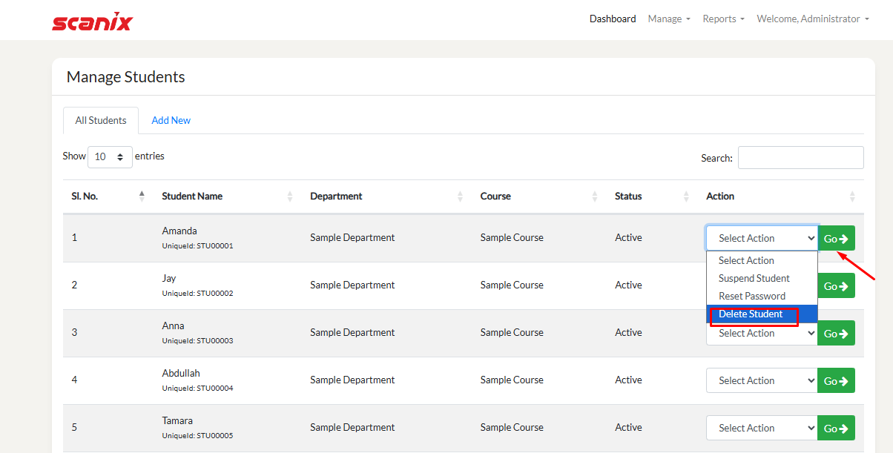Sort by Course column arrows
Image resolution: width=893 pixels, height=453 pixels.
click(x=594, y=196)
